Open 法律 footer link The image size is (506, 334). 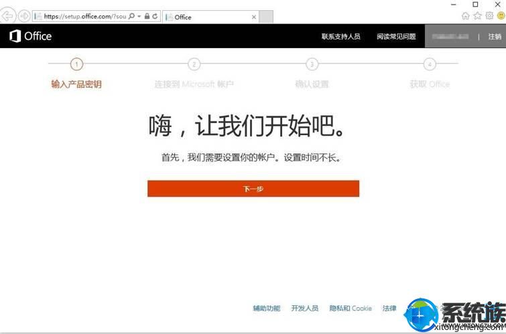pos(389,308)
